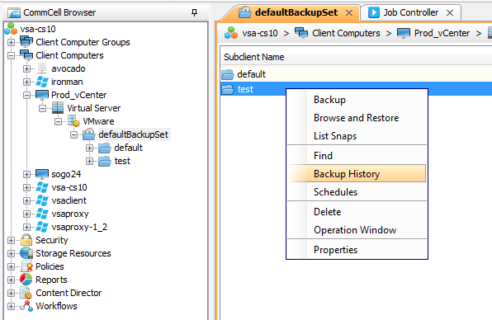Click the vsaproxy Windows icon
This screenshot has width=492, height=320.
42,214
